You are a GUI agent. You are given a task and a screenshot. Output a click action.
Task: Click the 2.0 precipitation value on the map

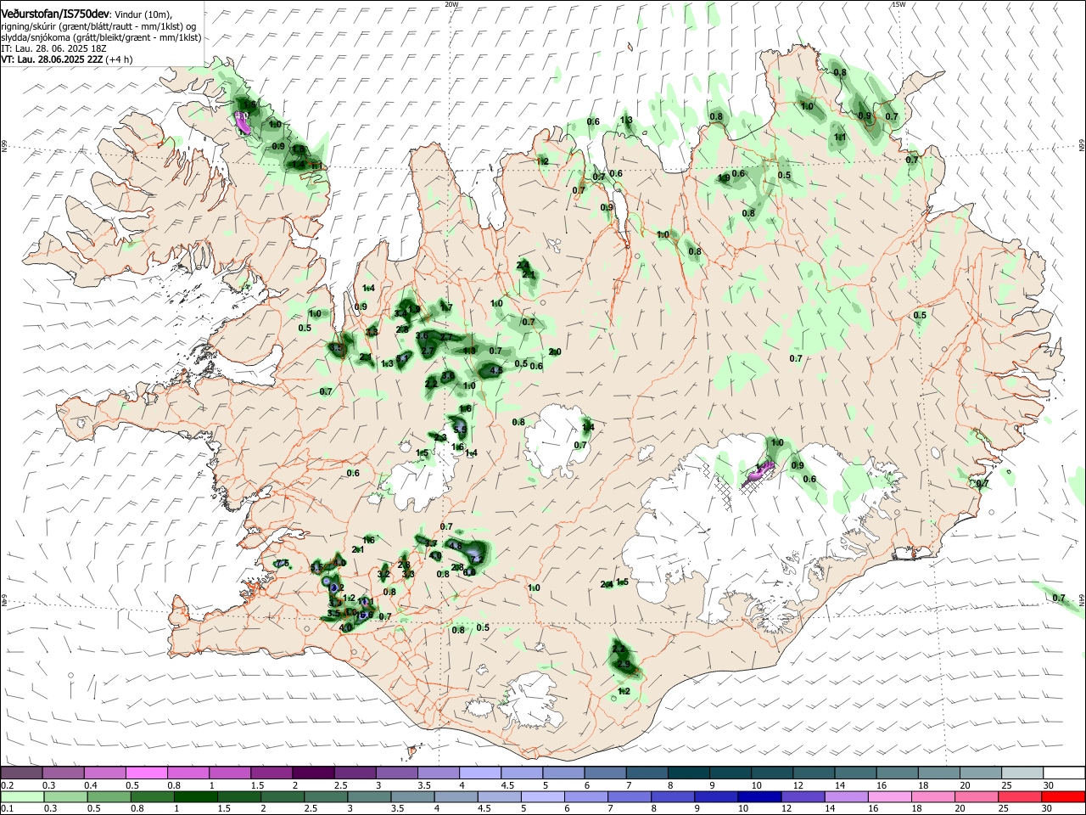(555, 351)
